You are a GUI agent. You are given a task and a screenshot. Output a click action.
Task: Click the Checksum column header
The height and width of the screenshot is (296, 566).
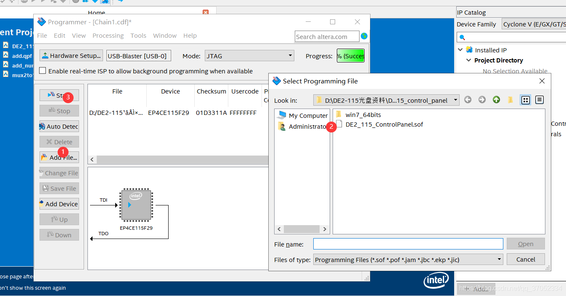point(212,91)
